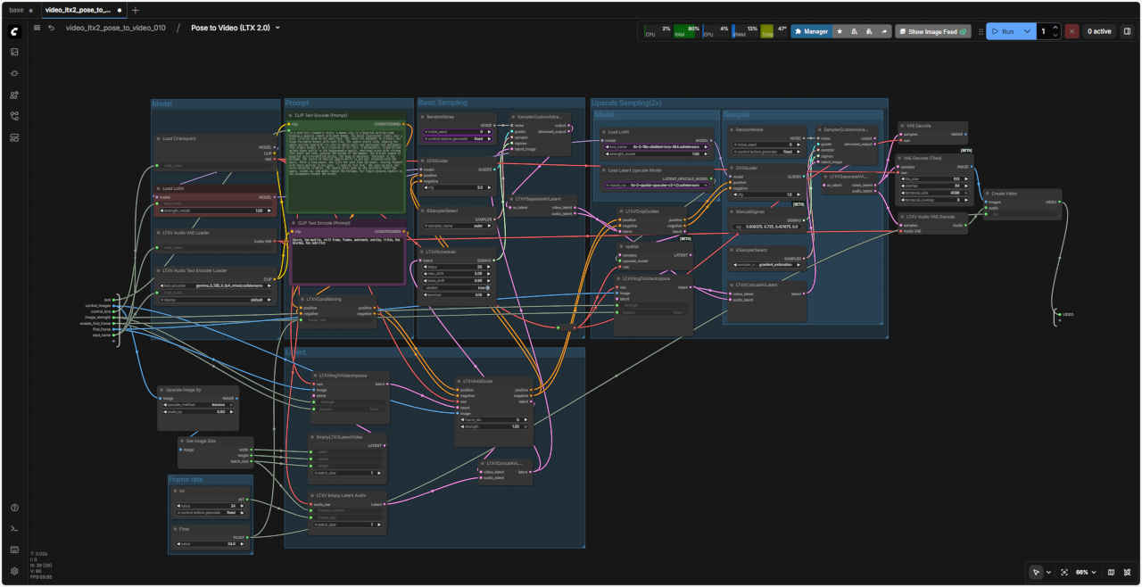Toggle link visibility in the bottom toolbar
Image resolution: width=1142 pixels, height=587 pixels.
click(x=1127, y=572)
